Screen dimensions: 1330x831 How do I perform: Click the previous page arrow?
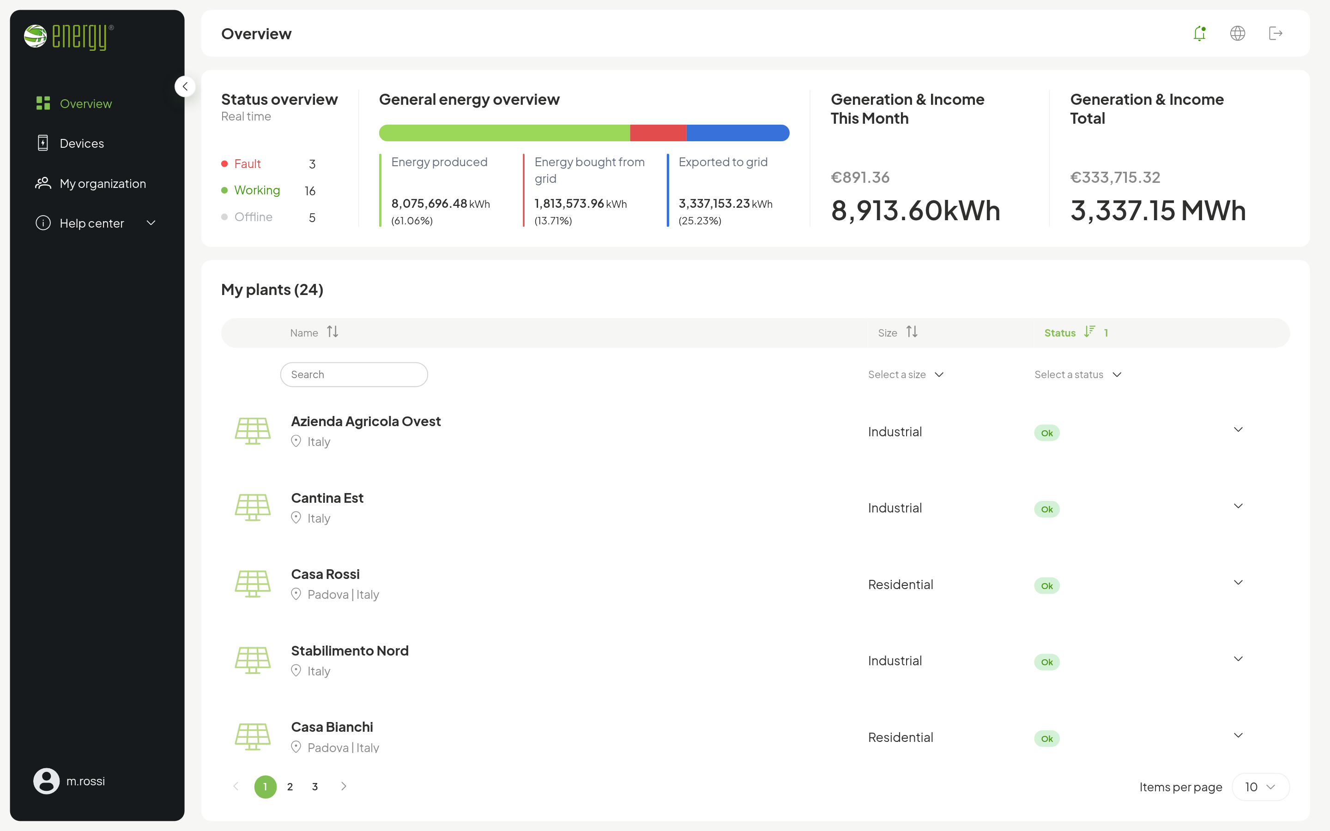[x=236, y=787]
